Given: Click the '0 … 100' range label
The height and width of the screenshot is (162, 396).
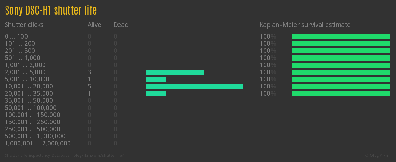Looking at the screenshot, I should pyautogui.click(x=16, y=37).
